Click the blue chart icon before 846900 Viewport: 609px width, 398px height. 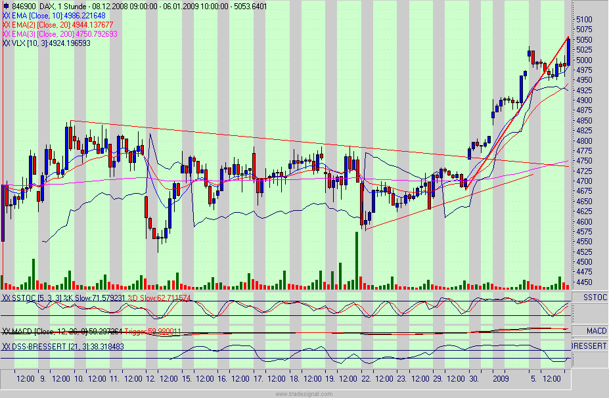pyautogui.click(x=6, y=6)
